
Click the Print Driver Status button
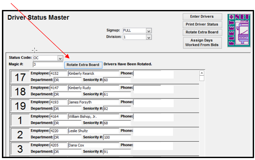coord(202,24)
